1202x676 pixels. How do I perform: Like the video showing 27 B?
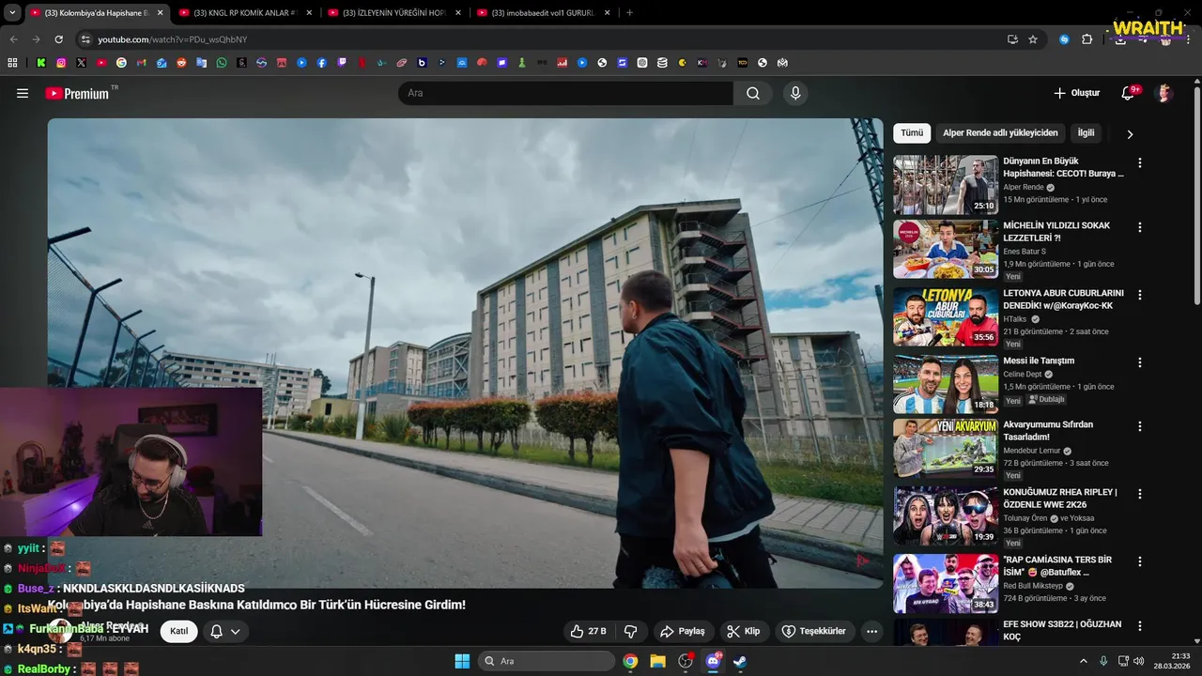[x=588, y=631]
